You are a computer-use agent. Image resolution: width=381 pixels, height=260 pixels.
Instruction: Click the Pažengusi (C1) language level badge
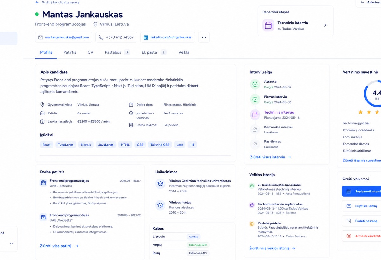pos(198,245)
